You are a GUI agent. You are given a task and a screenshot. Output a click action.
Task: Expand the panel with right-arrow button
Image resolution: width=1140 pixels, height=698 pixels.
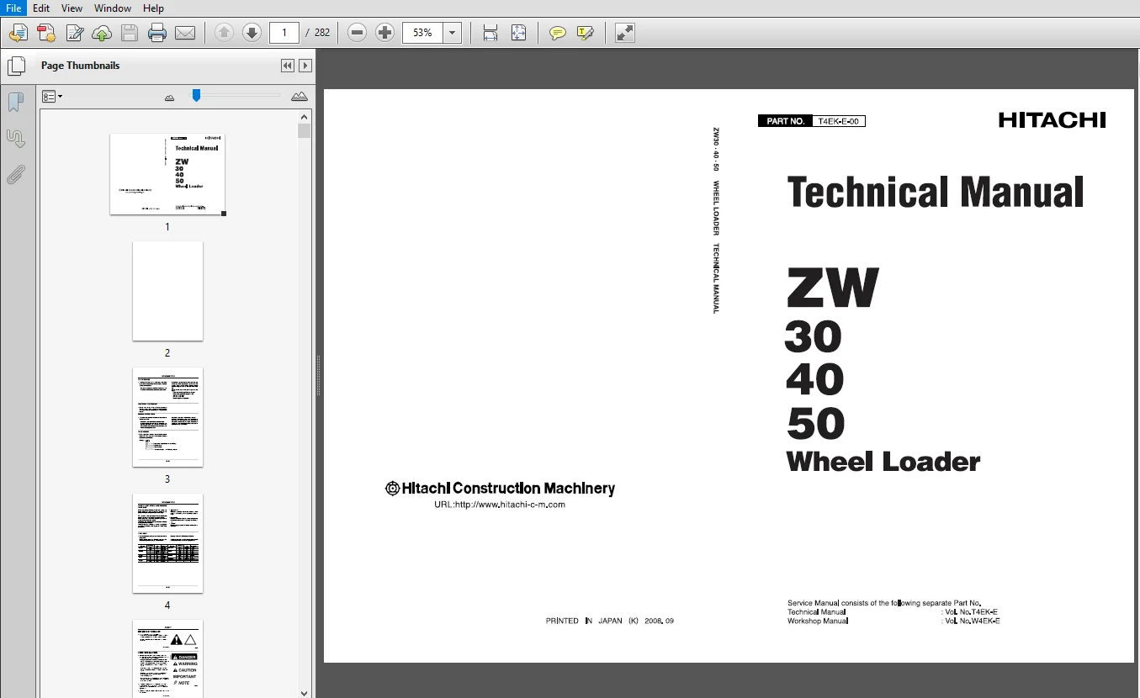pyautogui.click(x=305, y=66)
